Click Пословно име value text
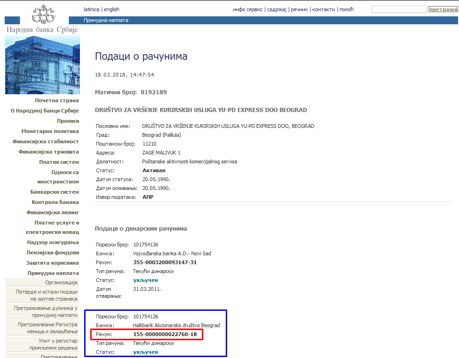Image resolution: width=459 pixels, height=358 pixels. tap(228, 126)
